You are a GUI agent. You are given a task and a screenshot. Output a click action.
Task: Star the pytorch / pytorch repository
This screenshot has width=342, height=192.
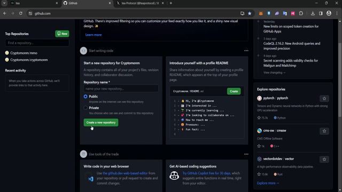[x=324, y=99]
